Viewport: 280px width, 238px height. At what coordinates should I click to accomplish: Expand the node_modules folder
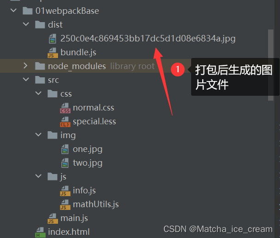25,66
